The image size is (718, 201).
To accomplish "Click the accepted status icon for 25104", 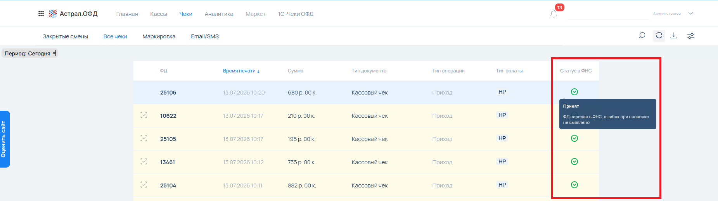I will tap(574, 185).
